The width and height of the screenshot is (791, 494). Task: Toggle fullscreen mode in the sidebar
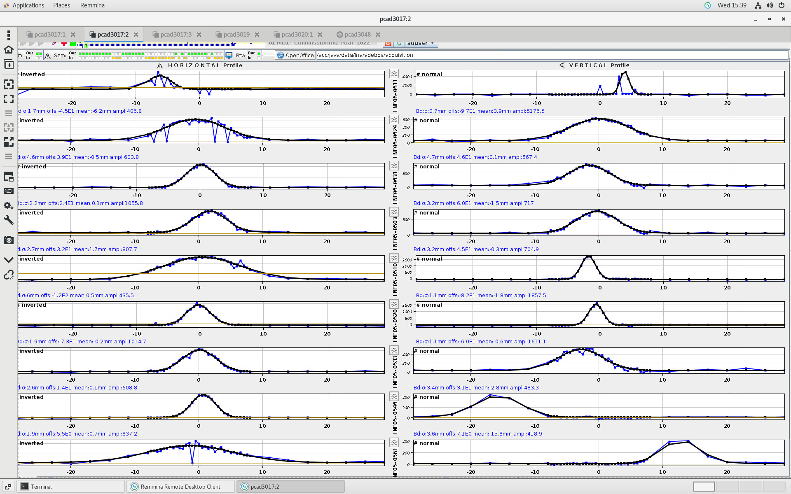8,99
